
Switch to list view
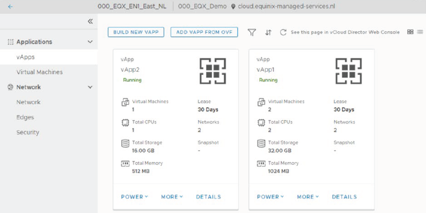coord(420,32)
